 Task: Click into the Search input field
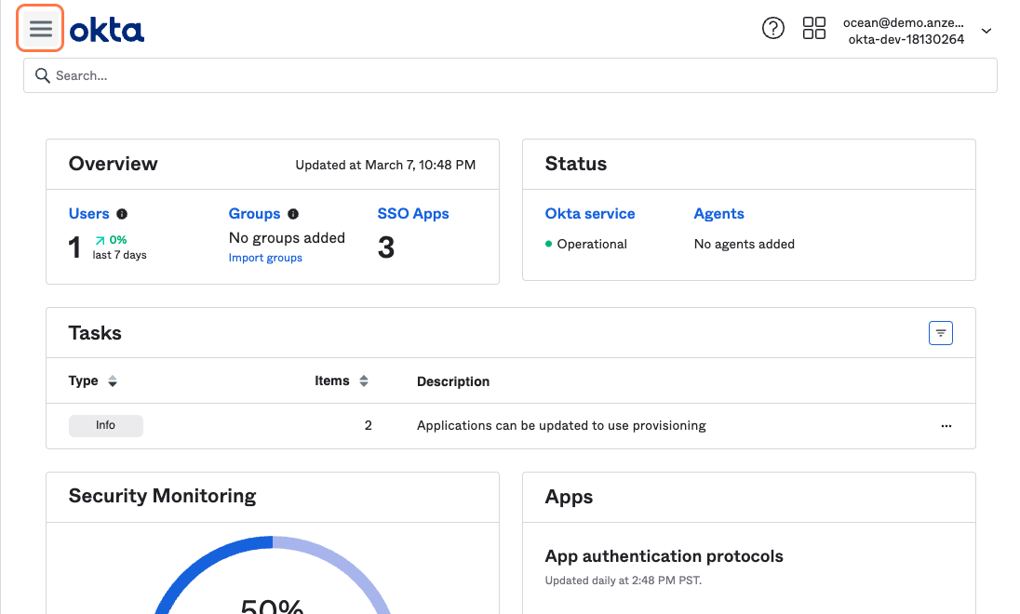coord(521,75)
